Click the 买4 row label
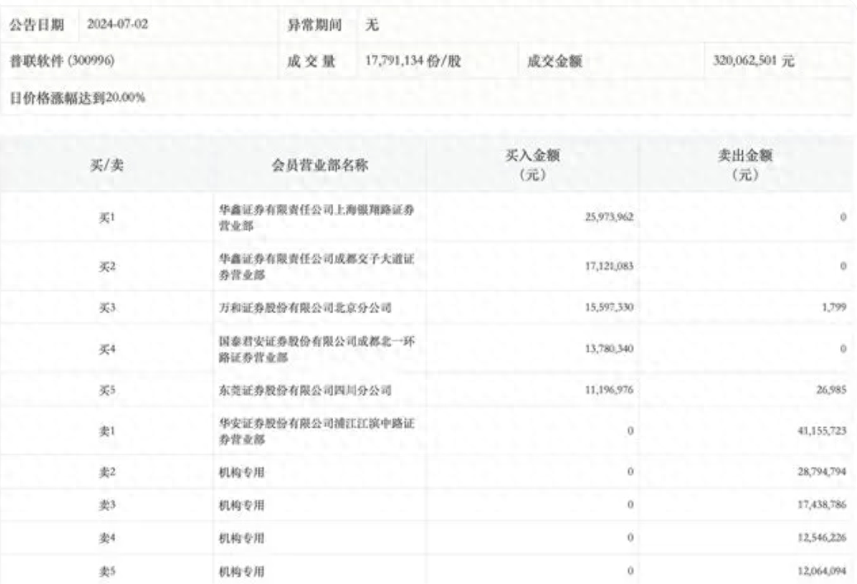The height and width of the screenshot is (584, 857). coord(107,349)
